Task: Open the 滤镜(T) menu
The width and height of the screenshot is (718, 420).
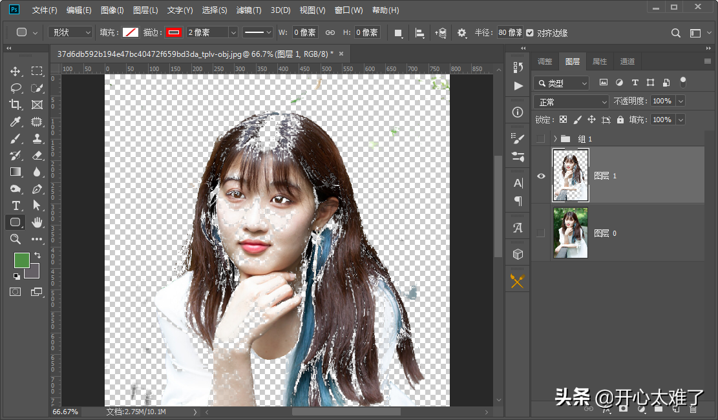Action: (249, 10)
